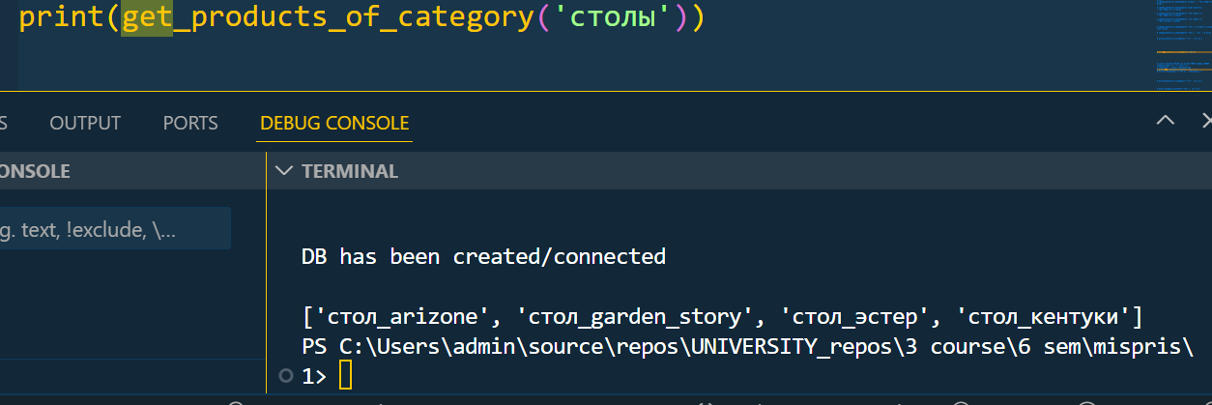Open the partially hidden PROBLEMS tab

tap(4, 123)
